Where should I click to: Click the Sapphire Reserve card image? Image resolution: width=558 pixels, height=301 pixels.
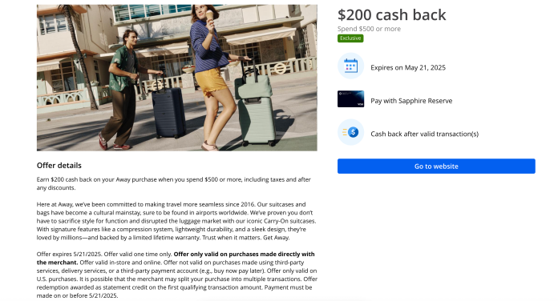click(350, 98)
